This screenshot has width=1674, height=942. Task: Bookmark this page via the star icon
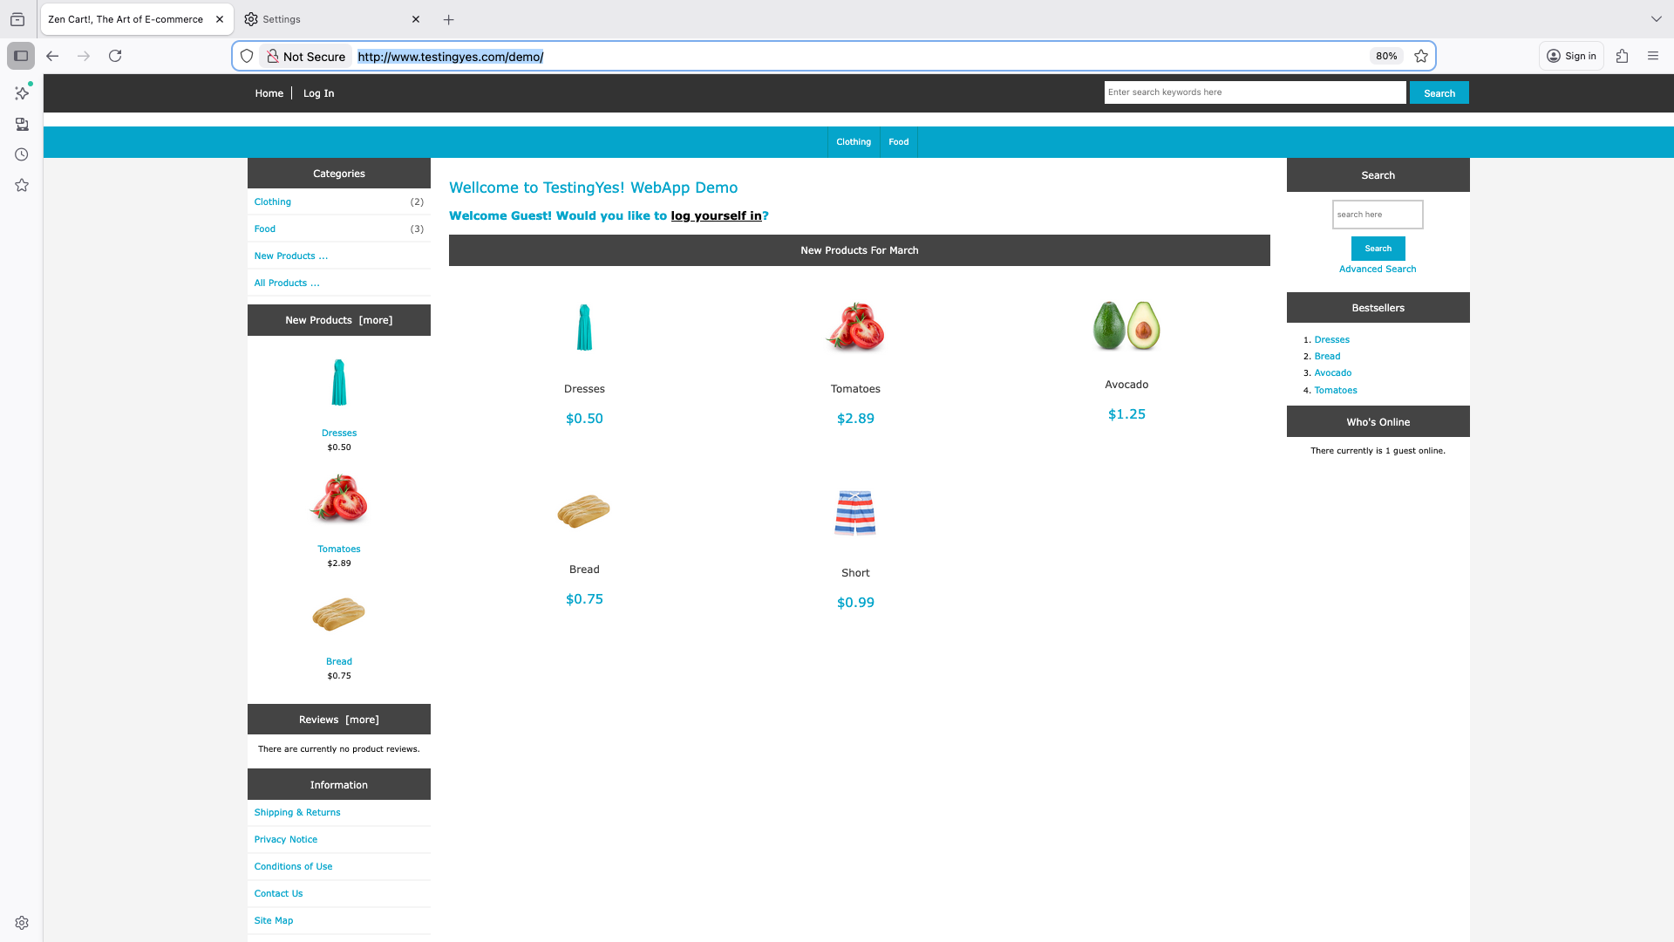(x=1421, y=56)
